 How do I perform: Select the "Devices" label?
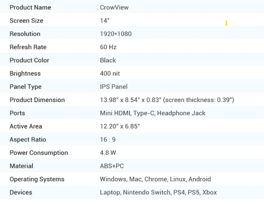click(x=21, y=193)
